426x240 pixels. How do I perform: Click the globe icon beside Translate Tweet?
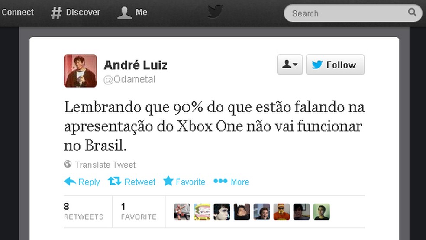click(x=68, y=164)
